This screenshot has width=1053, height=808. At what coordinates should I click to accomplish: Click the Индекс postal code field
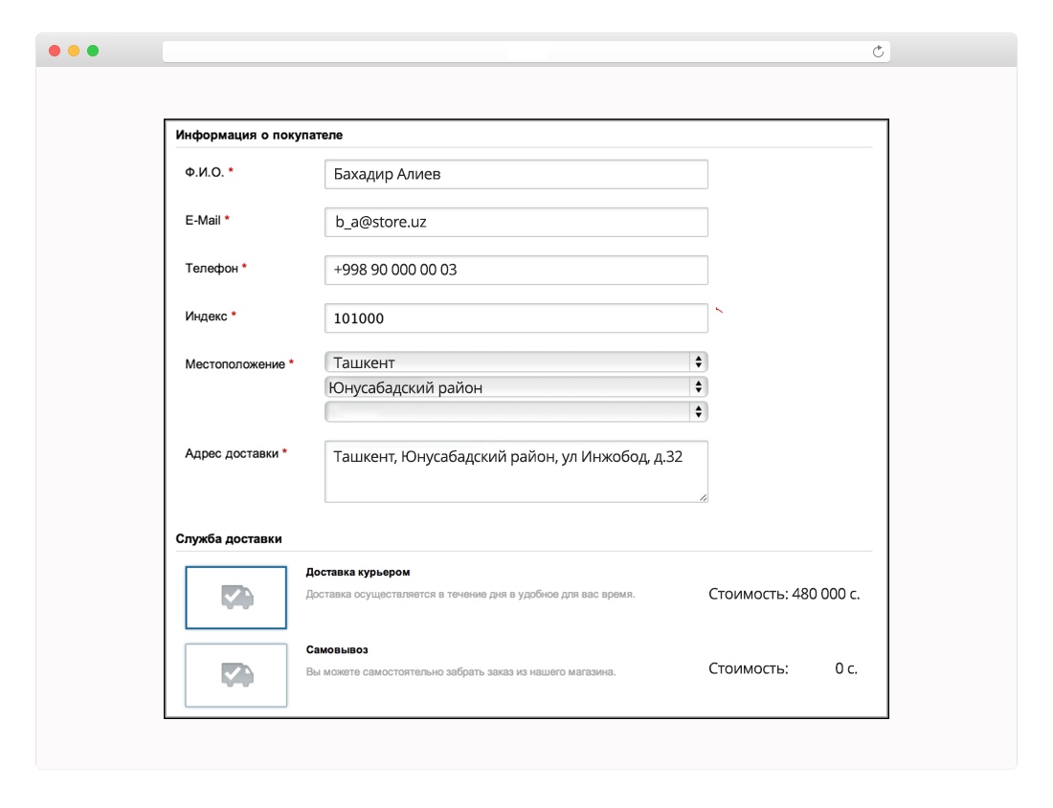[516, 318]
